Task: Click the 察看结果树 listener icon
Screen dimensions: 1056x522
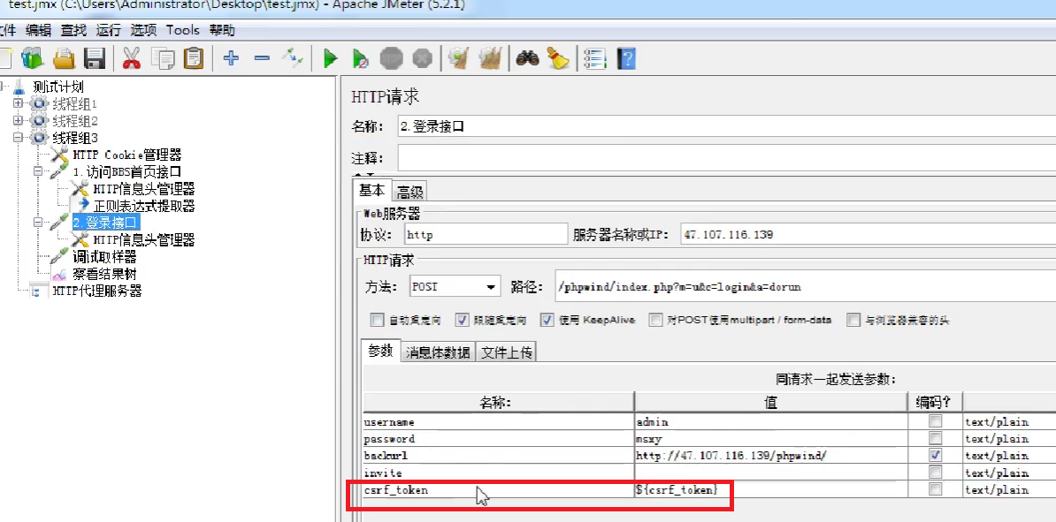Action: (60, 274)
